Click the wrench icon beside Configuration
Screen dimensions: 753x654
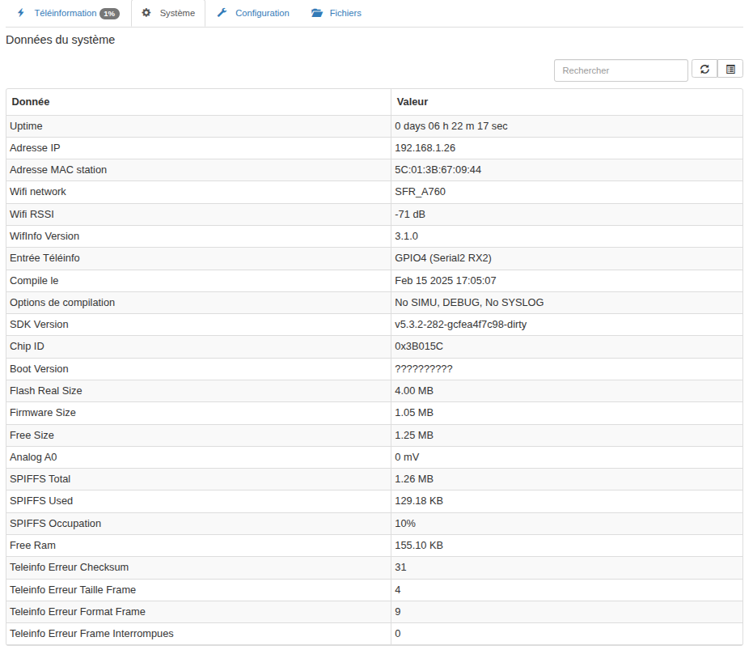click(222, 13)
